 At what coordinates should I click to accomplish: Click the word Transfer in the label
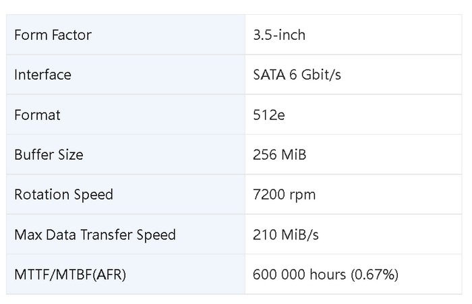point(109,235)
